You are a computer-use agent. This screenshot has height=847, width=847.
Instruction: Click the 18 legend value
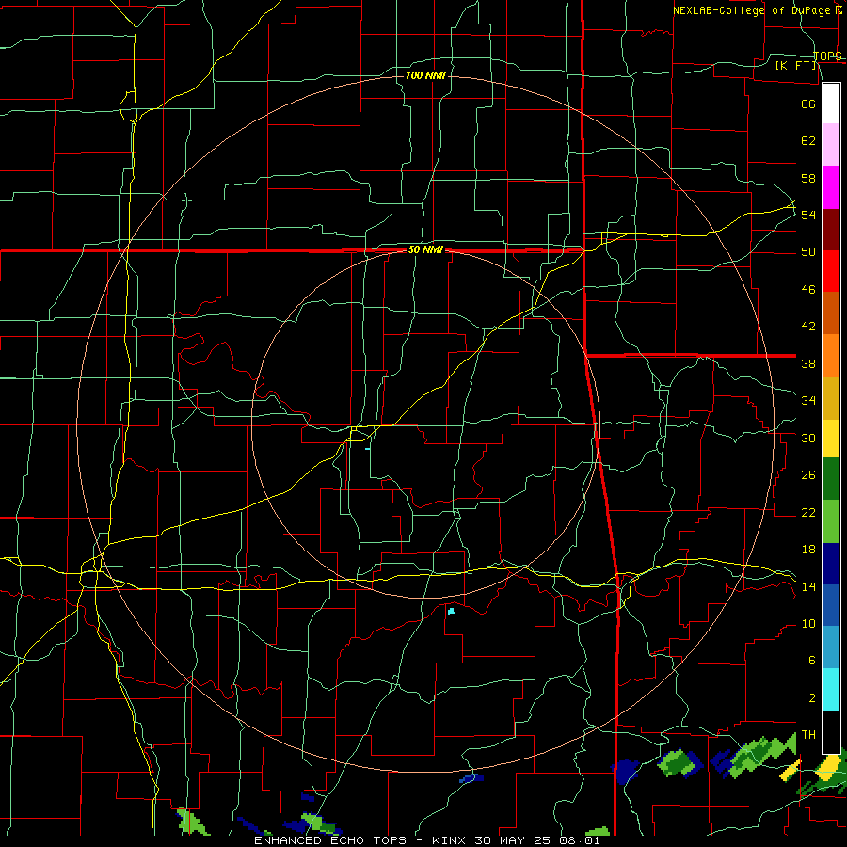pyautogui.click(x=808, y=550)
